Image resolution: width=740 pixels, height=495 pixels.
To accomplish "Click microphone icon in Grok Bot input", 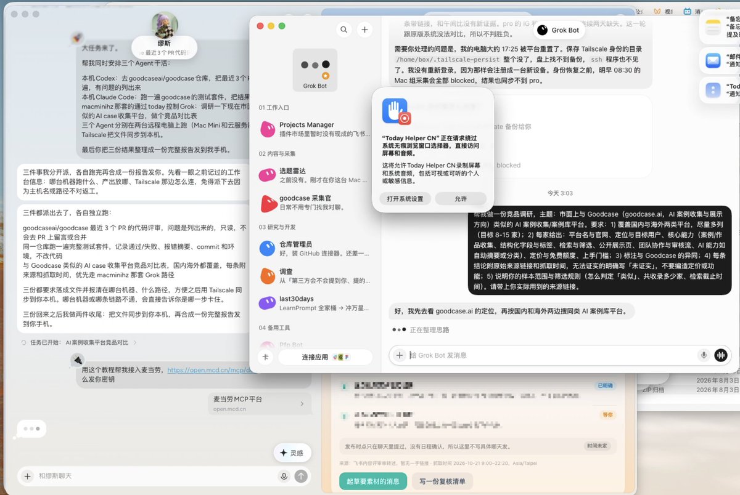I will click(x=703, y=355).
